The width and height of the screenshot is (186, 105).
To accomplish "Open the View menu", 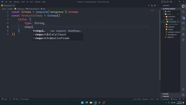I will [x=23, y=2].
